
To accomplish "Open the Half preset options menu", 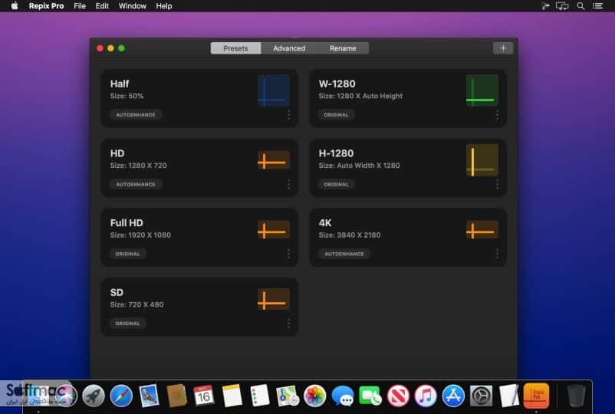I will tap(288, 115).
